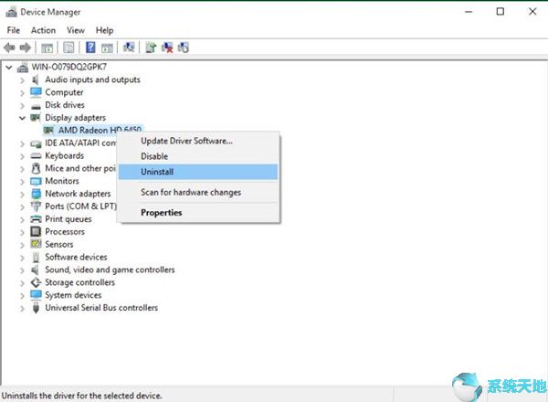Select Sound, video and game controllers
The width and height of the screenshot is (548, 402).
click(110, 270)
